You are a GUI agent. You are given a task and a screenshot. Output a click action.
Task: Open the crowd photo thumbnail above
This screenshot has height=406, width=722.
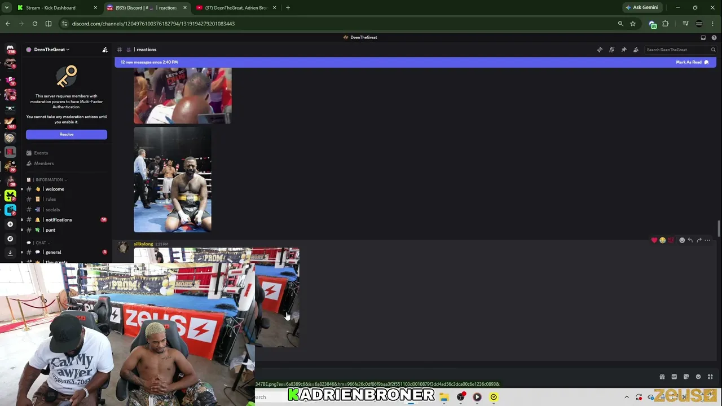182,95
